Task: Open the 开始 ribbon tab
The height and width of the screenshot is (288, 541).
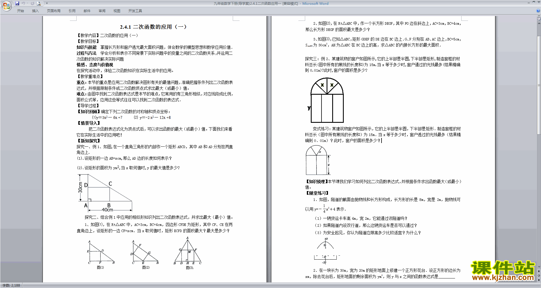Action: coord(20,11)
